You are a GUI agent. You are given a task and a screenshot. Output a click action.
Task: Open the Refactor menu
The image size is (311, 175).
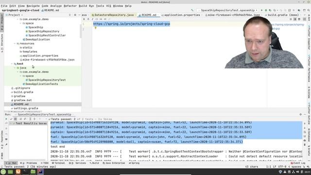coord(70,6)
